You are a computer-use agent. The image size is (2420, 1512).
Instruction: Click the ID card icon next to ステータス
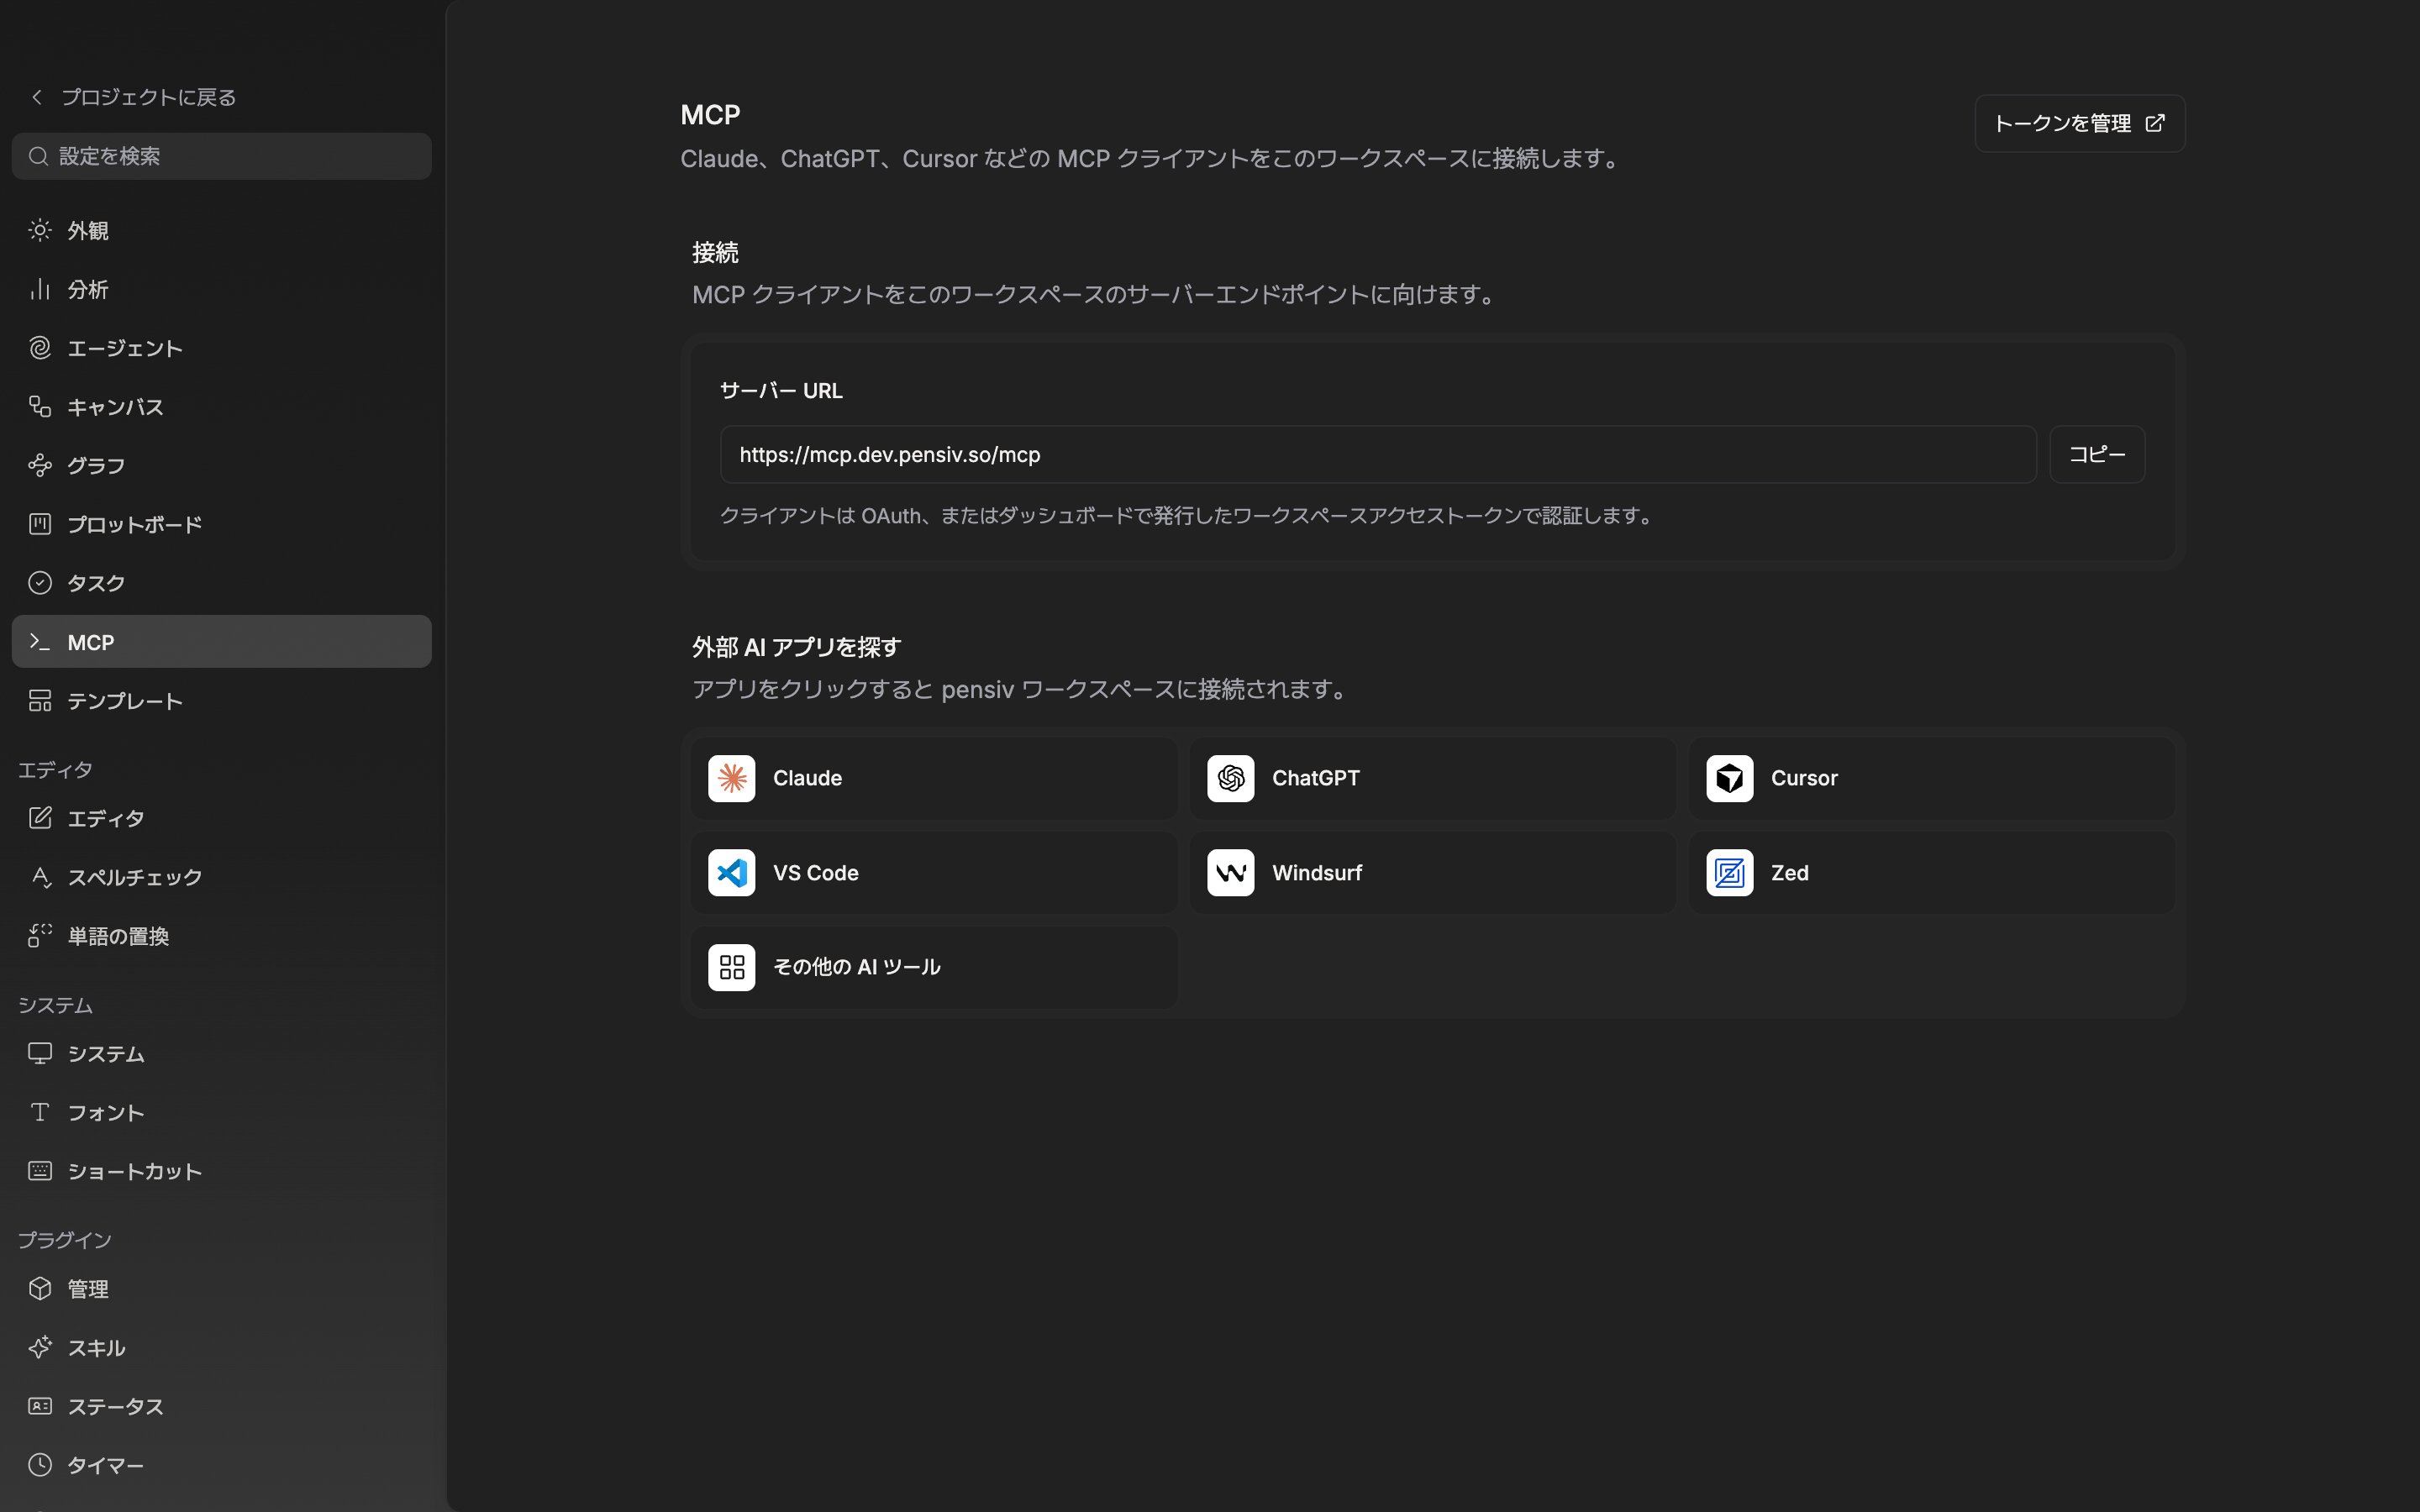40,1406
